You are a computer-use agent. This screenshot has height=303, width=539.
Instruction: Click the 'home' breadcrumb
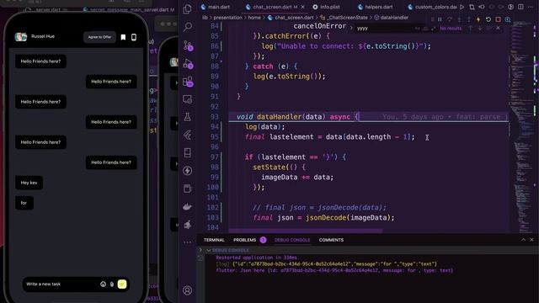254,18
